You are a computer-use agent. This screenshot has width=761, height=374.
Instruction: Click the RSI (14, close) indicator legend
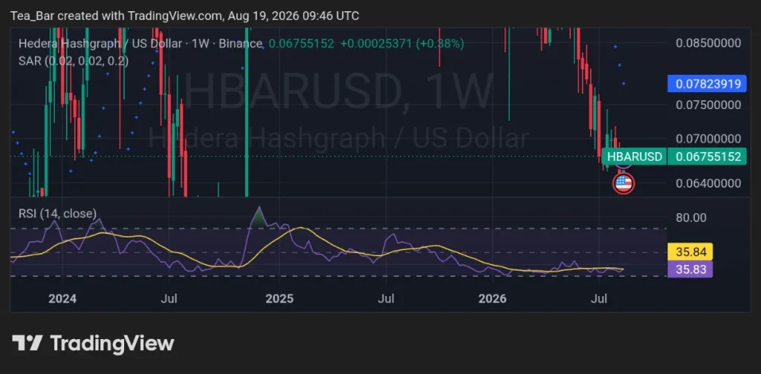point(57,213)
